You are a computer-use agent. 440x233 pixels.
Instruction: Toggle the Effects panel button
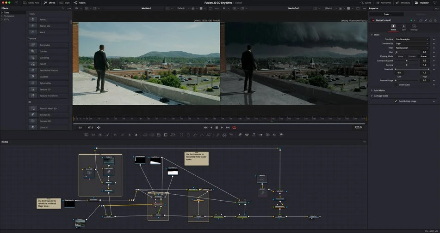[50, 2]
